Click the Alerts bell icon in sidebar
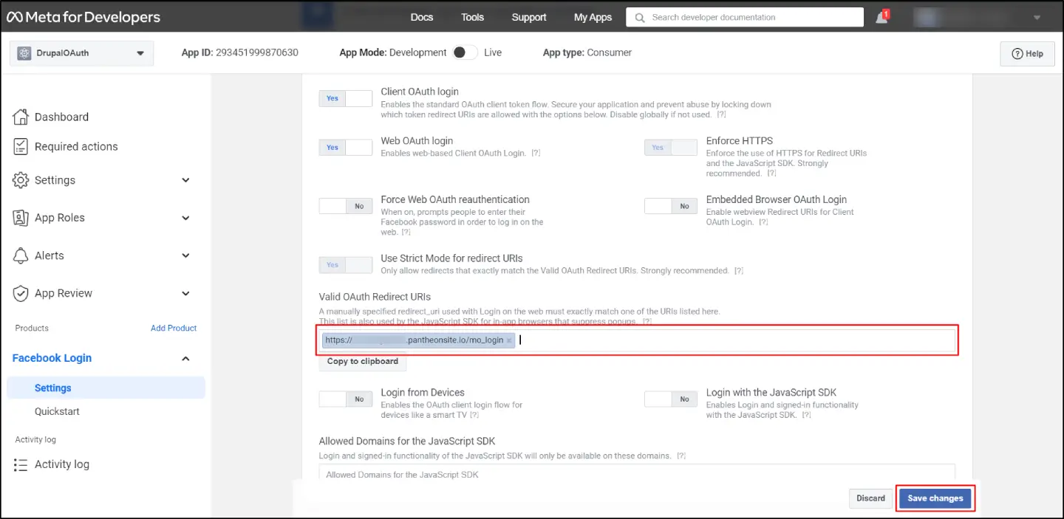Image resolution: width=1064 pixels, height=519 pixels. [x=21, y=255]
